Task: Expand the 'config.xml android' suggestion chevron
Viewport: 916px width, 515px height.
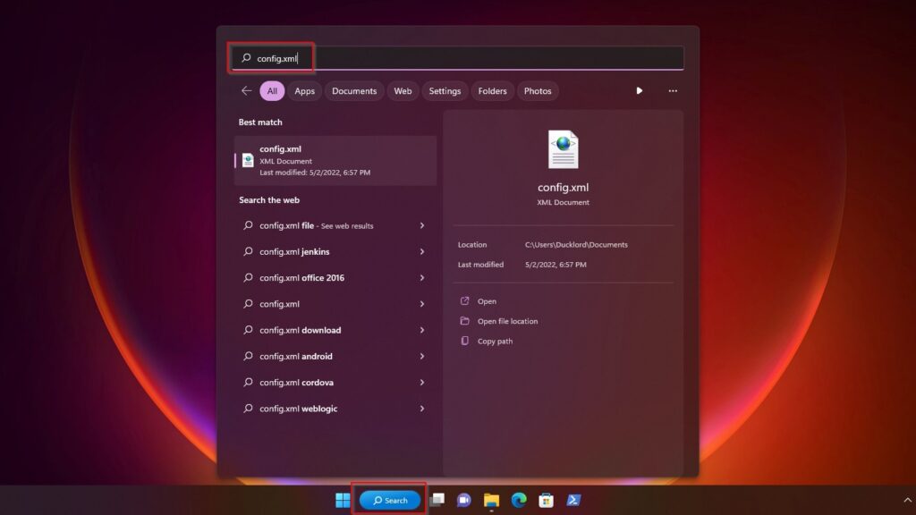Action: click(422, 356)
